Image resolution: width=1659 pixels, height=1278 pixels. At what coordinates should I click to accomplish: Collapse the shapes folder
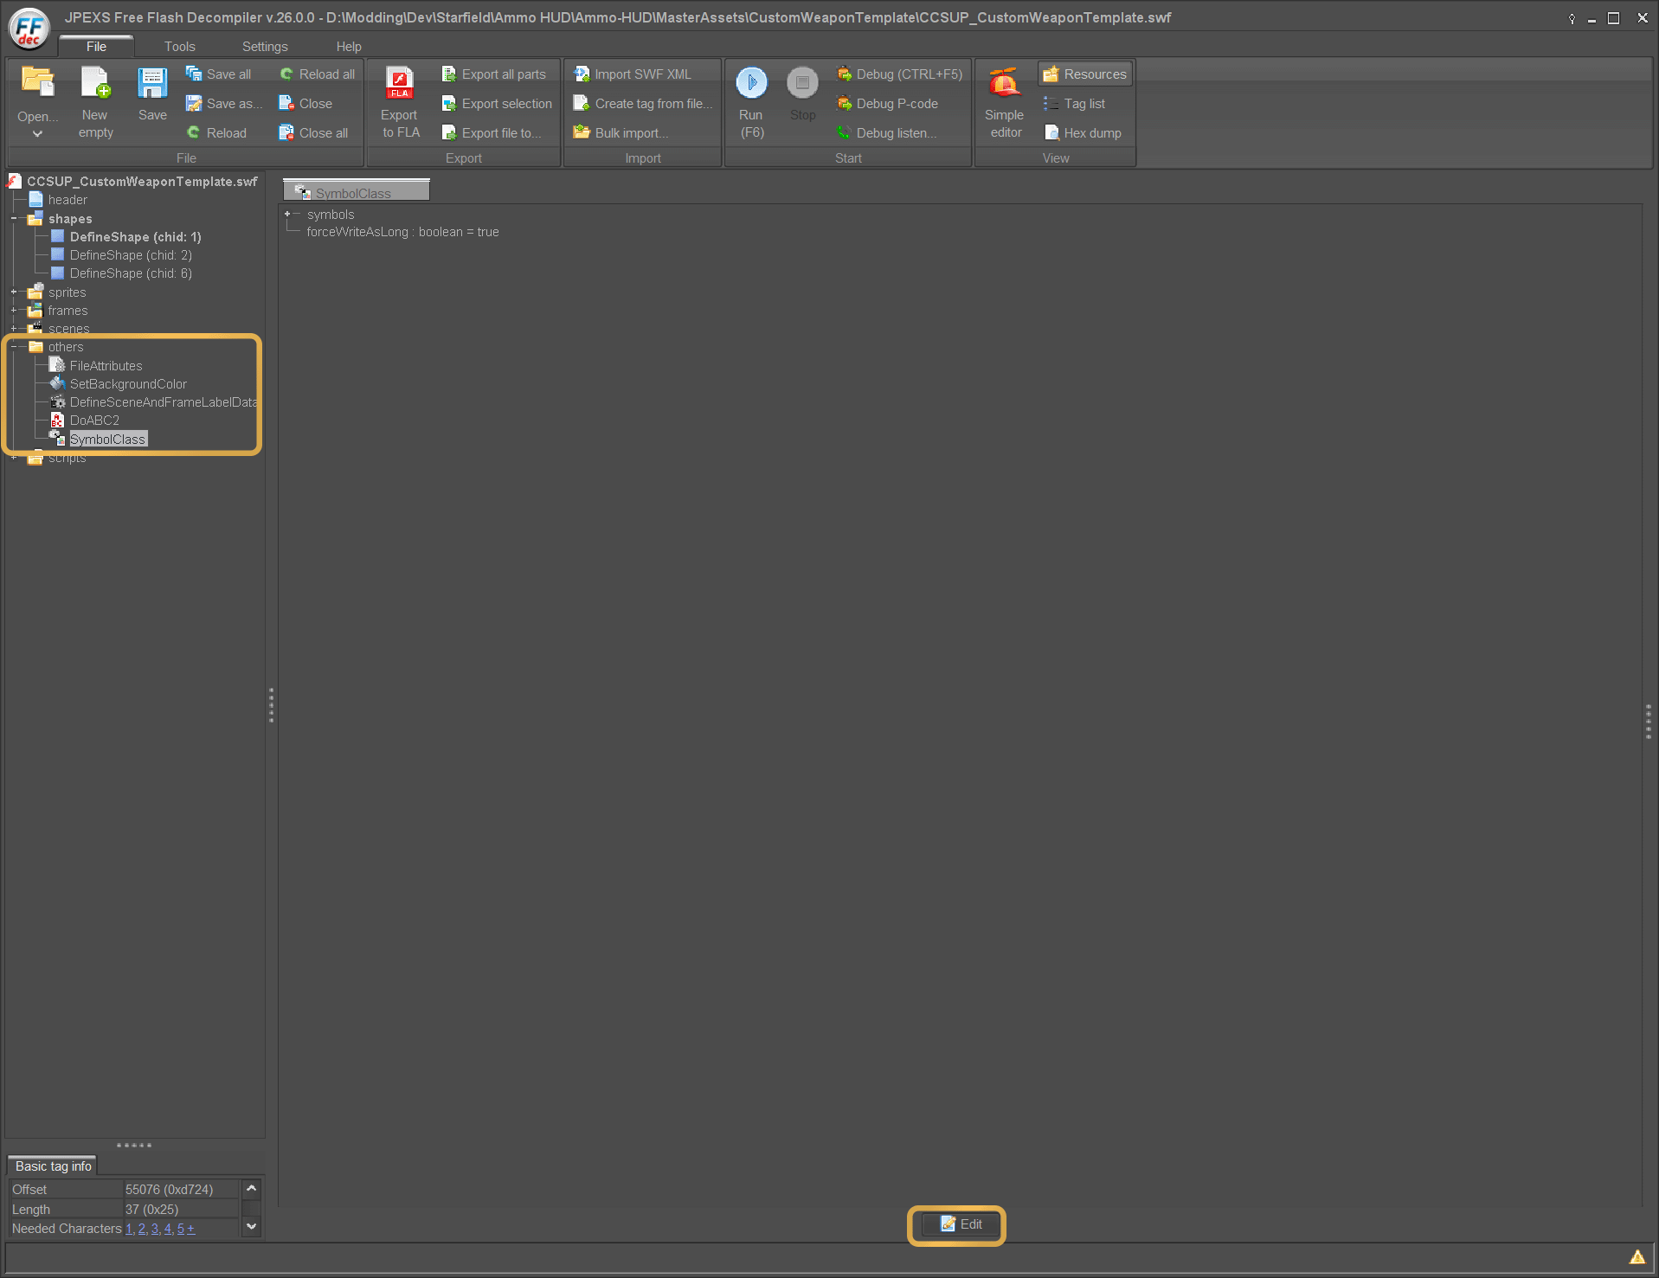pos(14,219)
